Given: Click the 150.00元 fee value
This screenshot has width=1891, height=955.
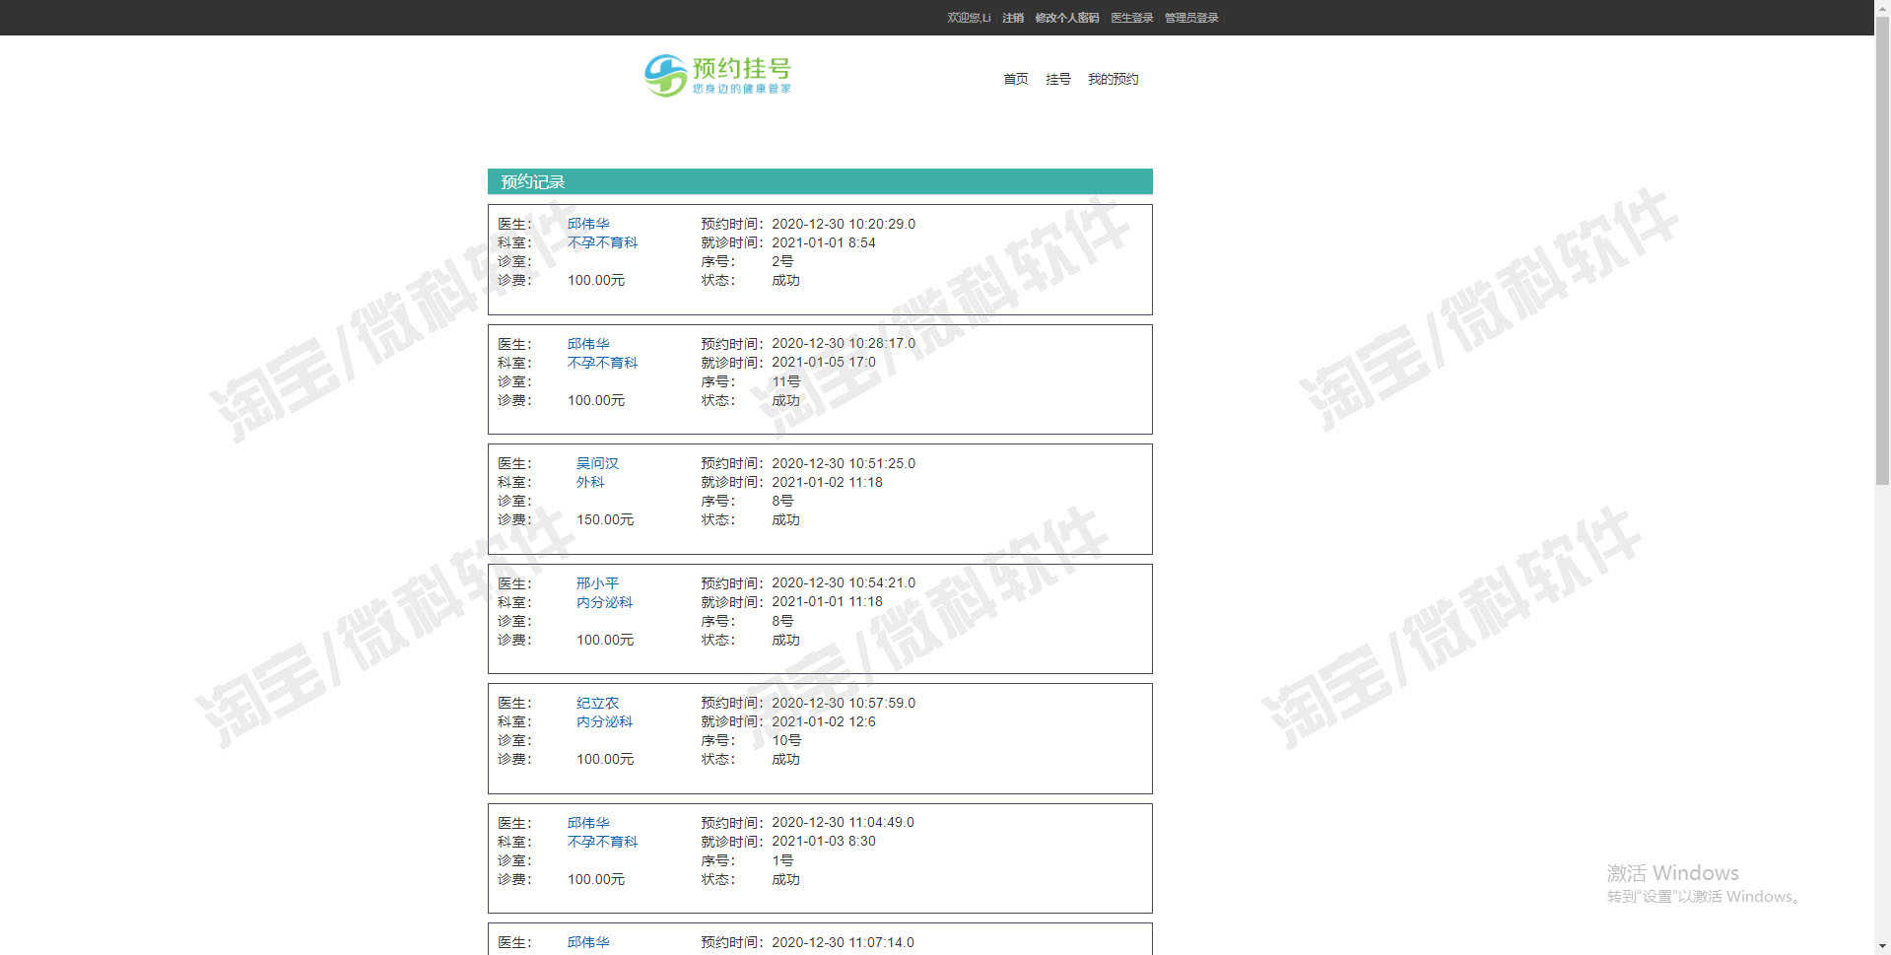Looking at the screenshot, I should (x=605, y=519).
